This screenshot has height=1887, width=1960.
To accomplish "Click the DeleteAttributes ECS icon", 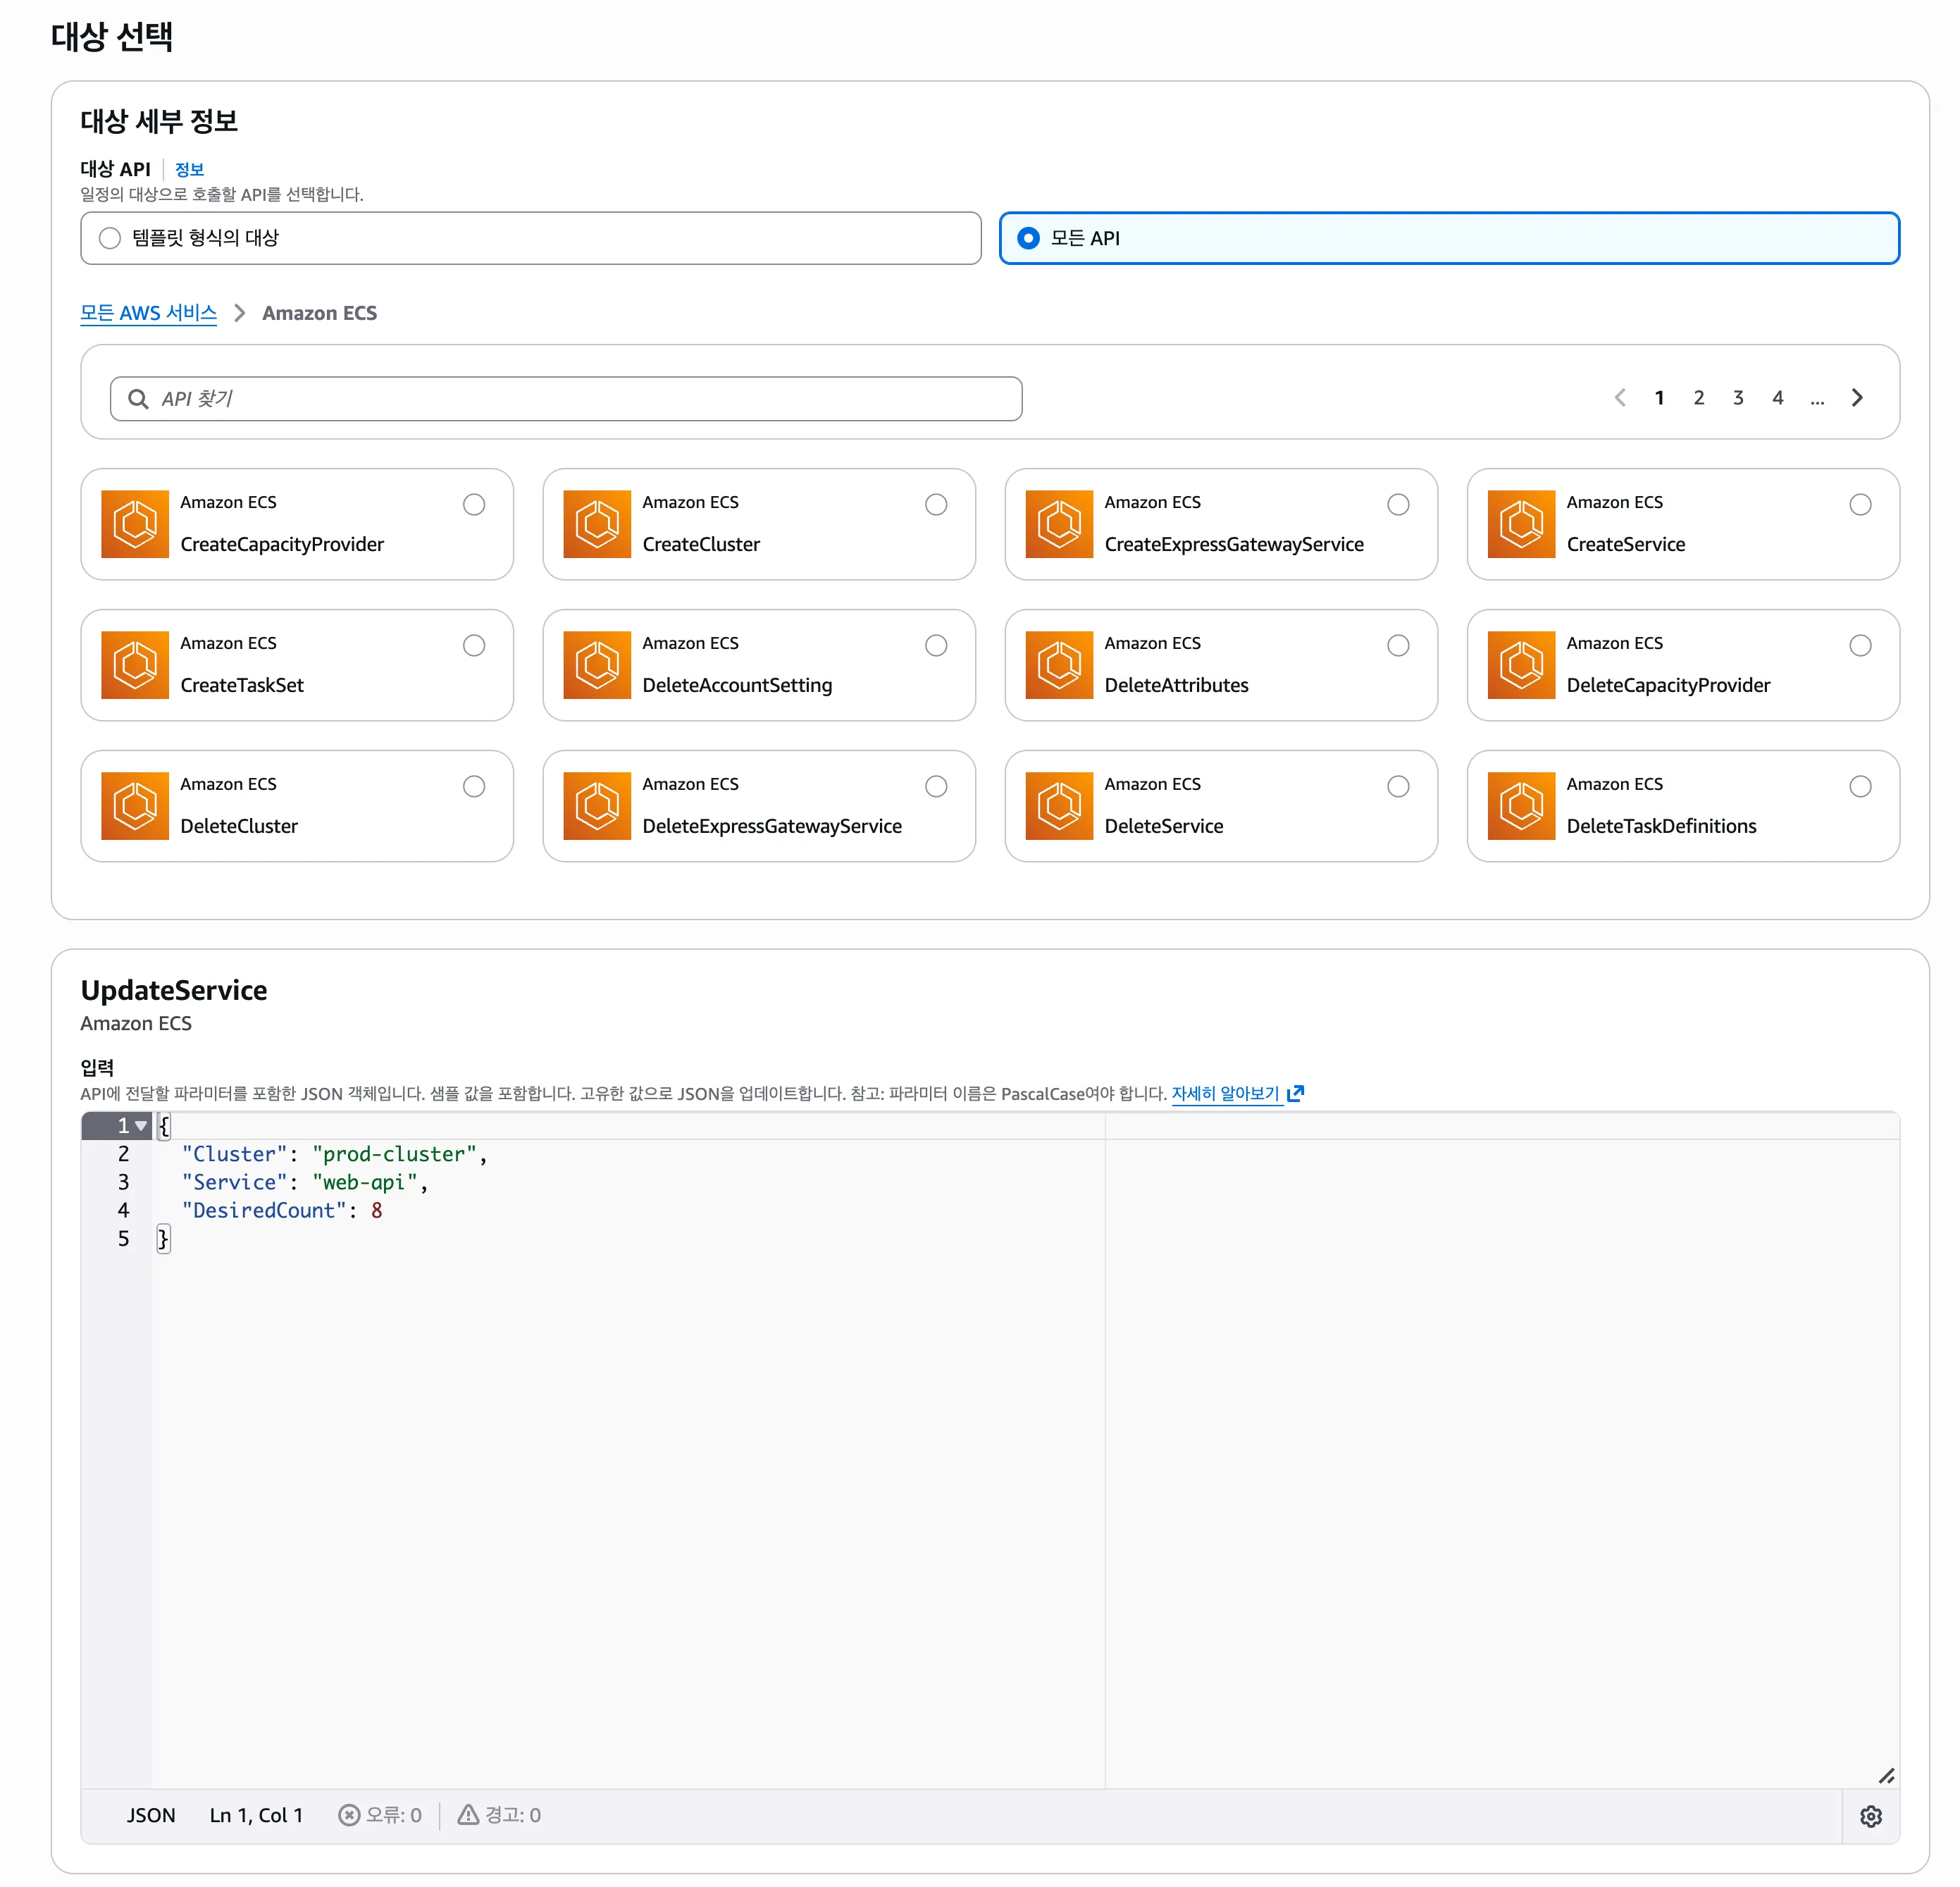I will click(1059, 665).
